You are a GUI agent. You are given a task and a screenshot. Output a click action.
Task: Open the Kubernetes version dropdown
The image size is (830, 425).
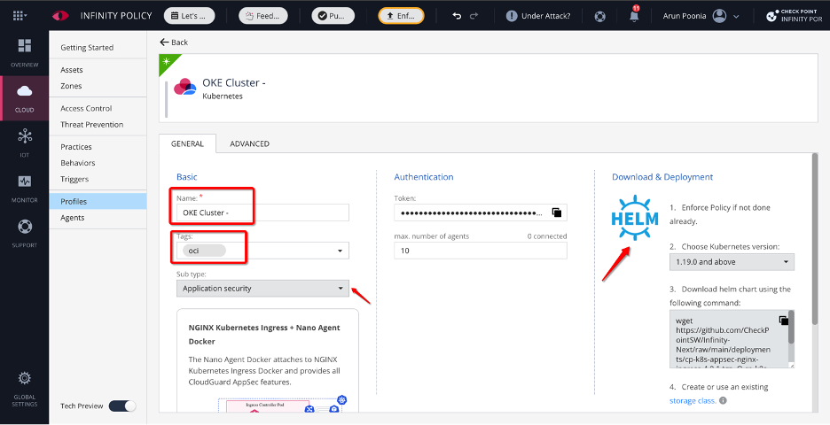pyautogui.click(x=732, y=262)
